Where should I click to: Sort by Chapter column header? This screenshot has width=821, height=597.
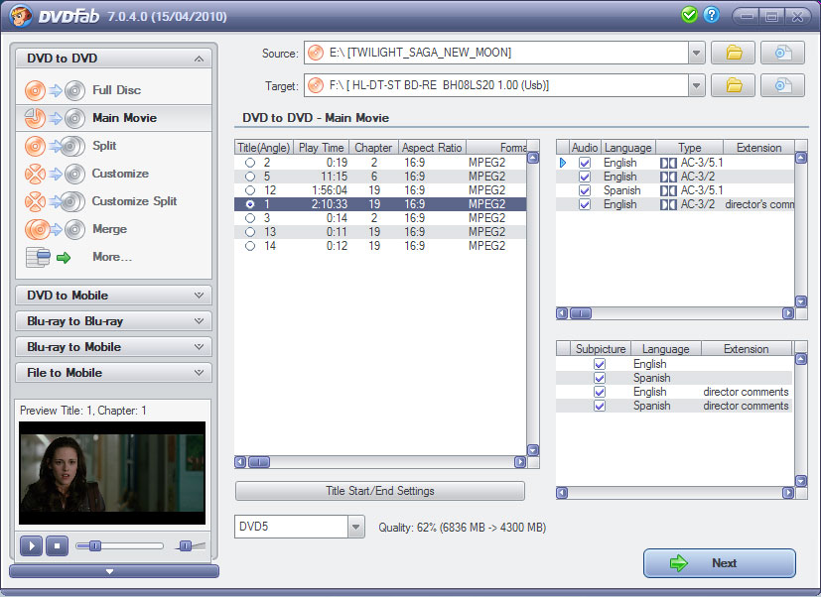click(373, 148)
